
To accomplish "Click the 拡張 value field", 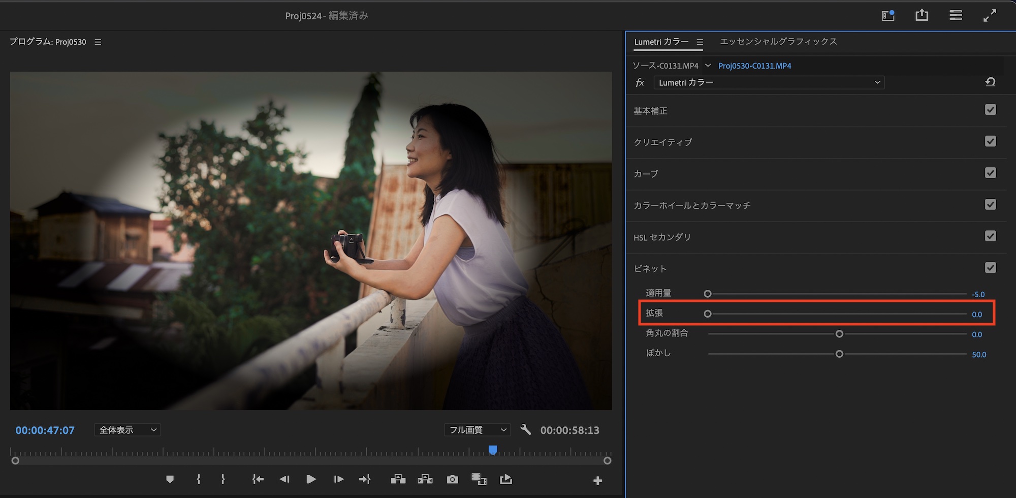I will [977, 315].
